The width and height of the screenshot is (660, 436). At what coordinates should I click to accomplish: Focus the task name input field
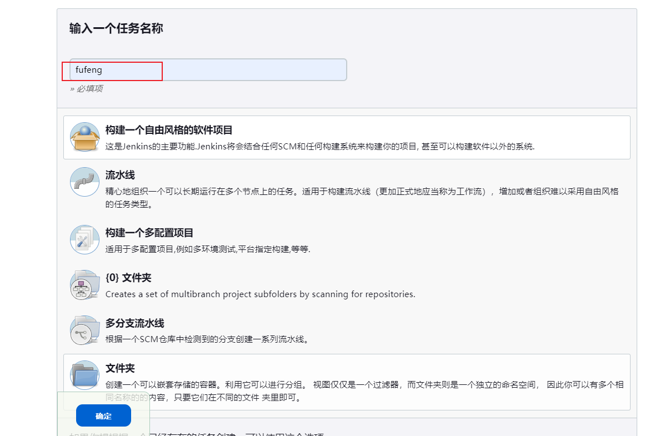(x=208, y=70)
